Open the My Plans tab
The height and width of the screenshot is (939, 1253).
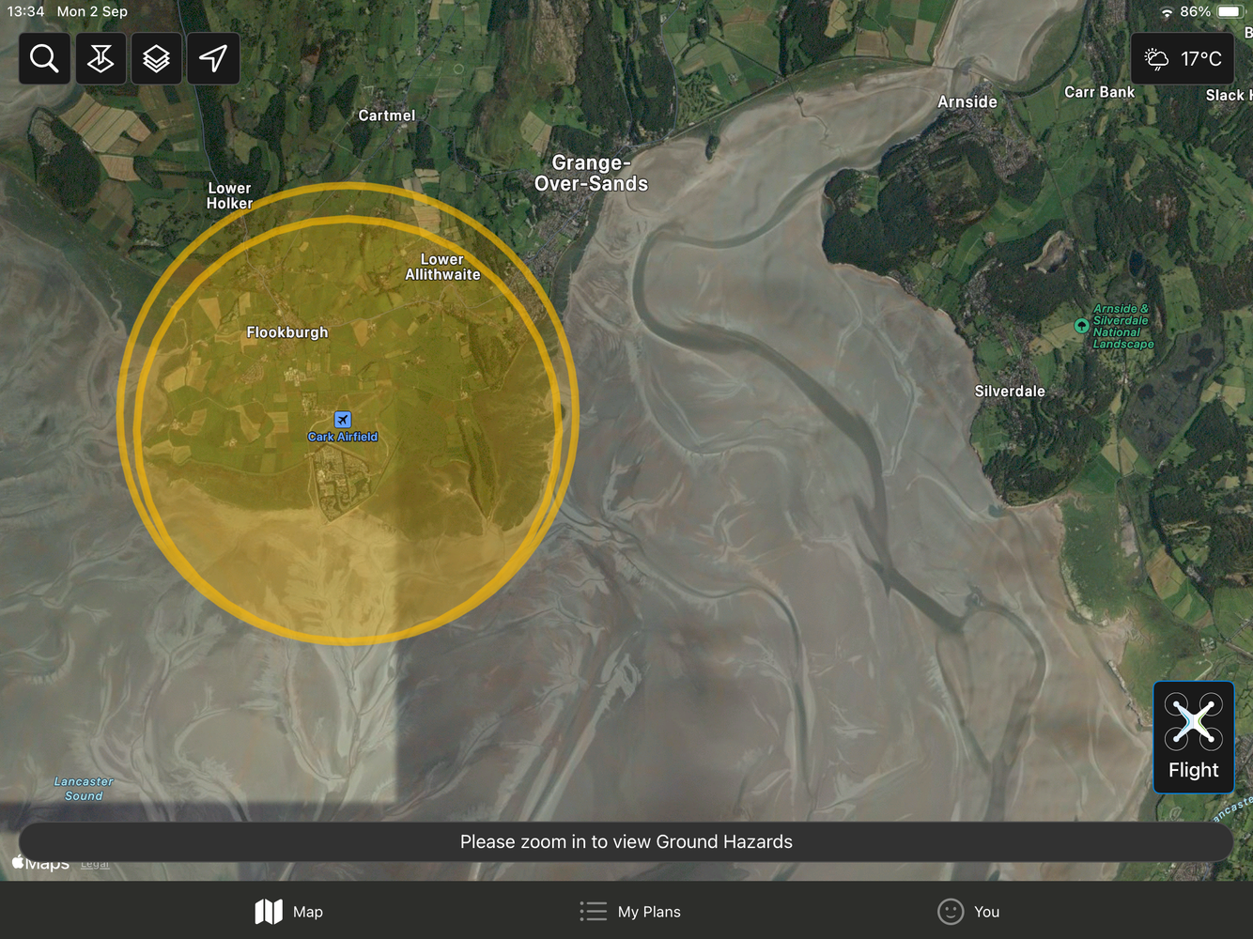(630, 912)
